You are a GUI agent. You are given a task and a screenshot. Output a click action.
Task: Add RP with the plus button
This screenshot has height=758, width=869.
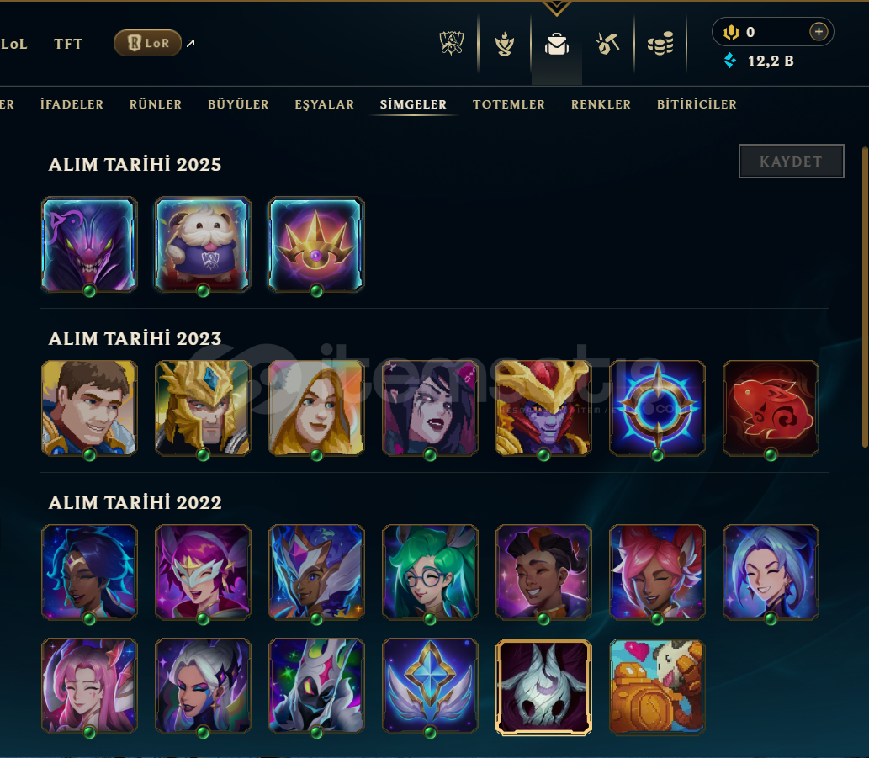pyautogui.click(x=819, y=32)
